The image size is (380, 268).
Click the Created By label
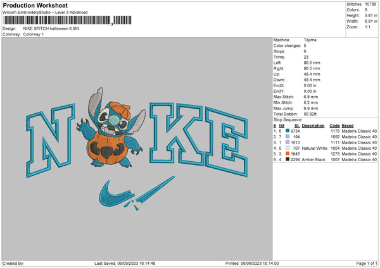coord(13,264)
